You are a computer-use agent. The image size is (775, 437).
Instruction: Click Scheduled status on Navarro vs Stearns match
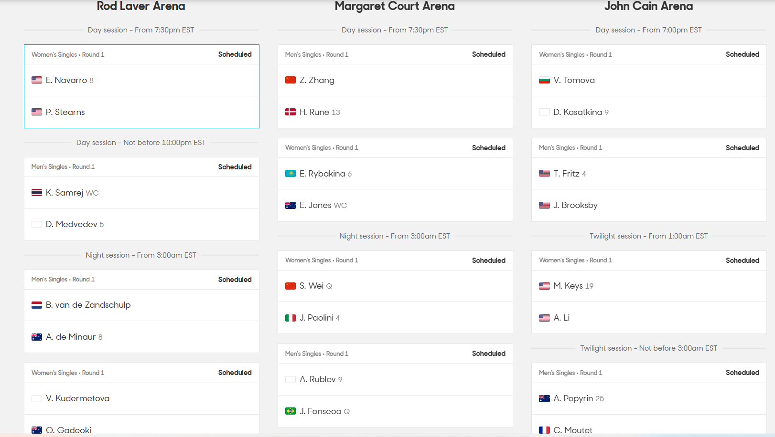point(235,54)
